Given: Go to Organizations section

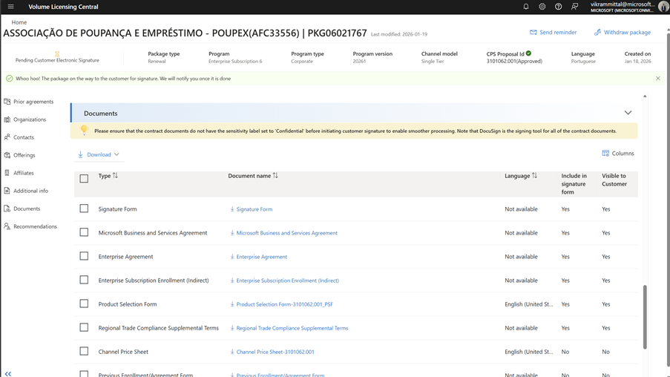Looking at the screenshot, I should (30, 119).
